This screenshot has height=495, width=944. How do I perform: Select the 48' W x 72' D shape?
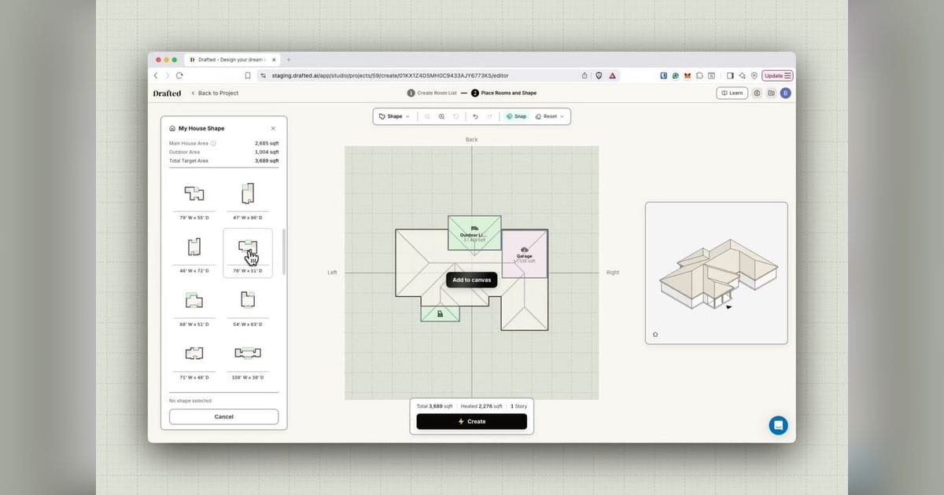194,254
